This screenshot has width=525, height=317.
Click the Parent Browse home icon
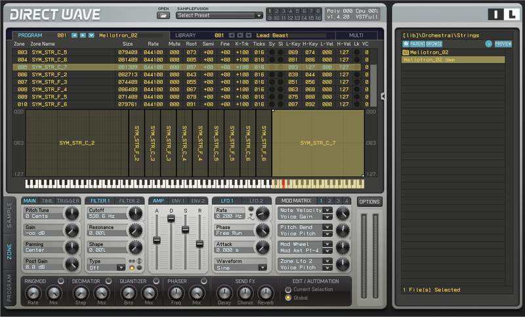(x=406, y=44)
